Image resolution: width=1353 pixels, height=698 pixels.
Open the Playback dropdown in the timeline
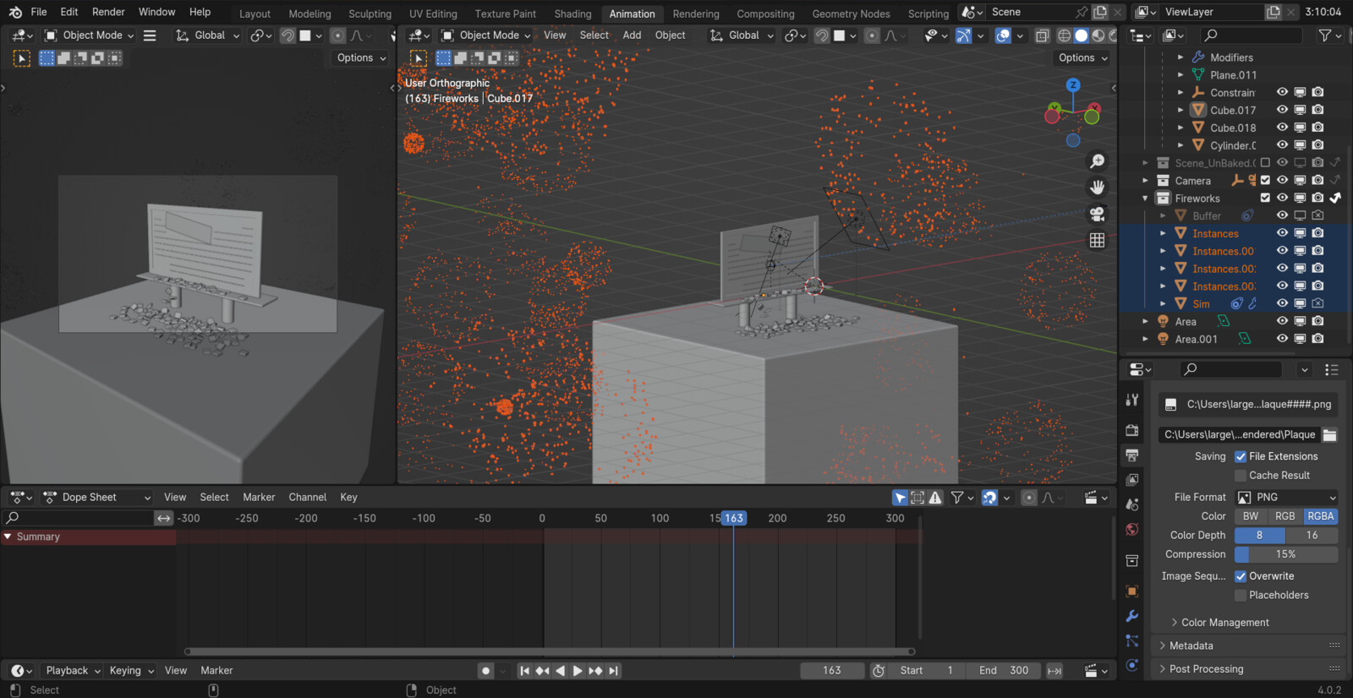point(73,671)
